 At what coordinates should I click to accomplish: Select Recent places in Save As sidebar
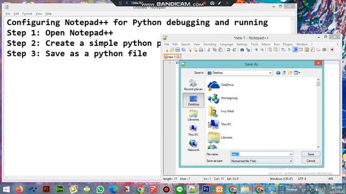pos(194,85)
